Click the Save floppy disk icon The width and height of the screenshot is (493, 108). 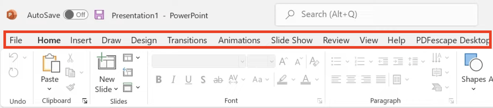coord(99,15)
